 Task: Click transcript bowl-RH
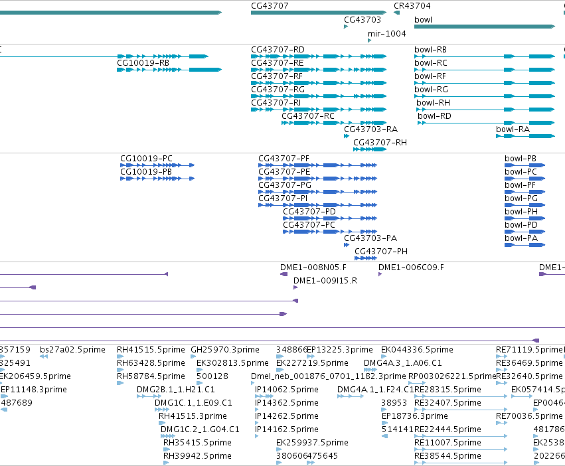[486, 110]
